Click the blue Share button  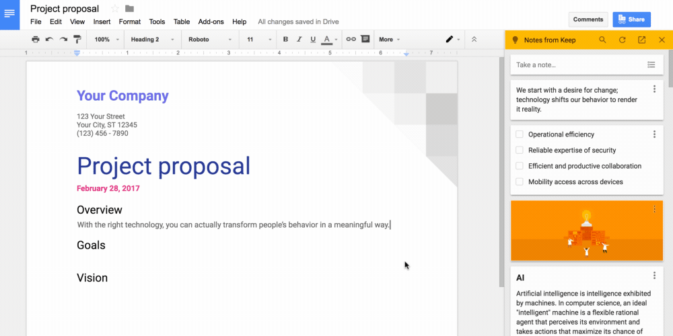(631, 19)
